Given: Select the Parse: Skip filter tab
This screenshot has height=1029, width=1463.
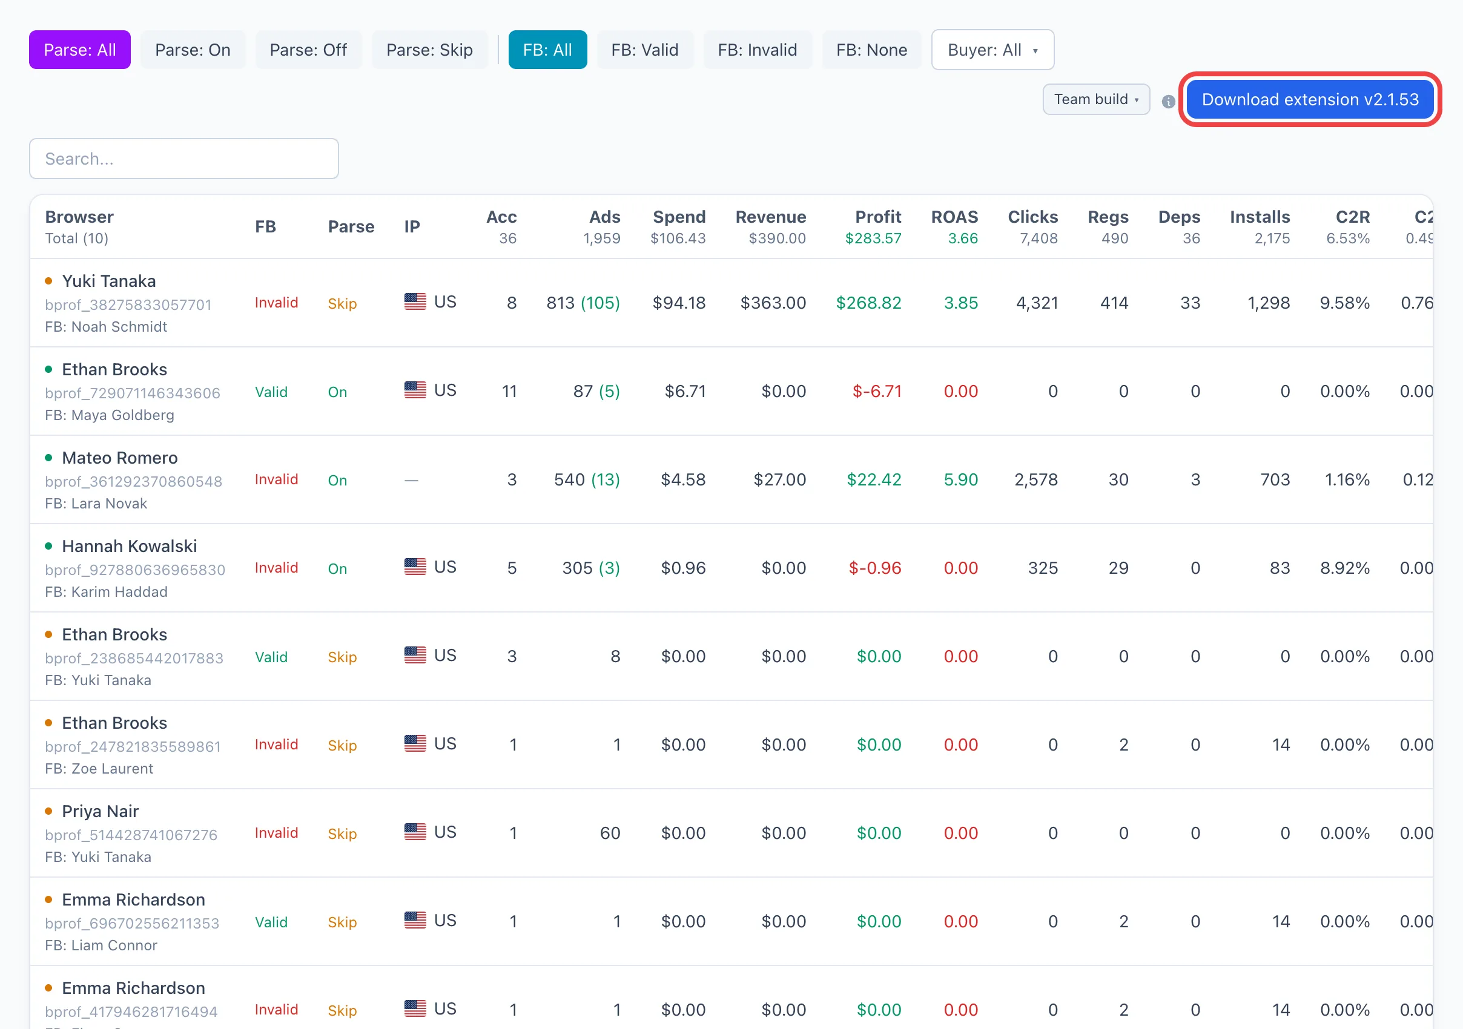Looking at the screenshot, I should (x=429, y=50).
